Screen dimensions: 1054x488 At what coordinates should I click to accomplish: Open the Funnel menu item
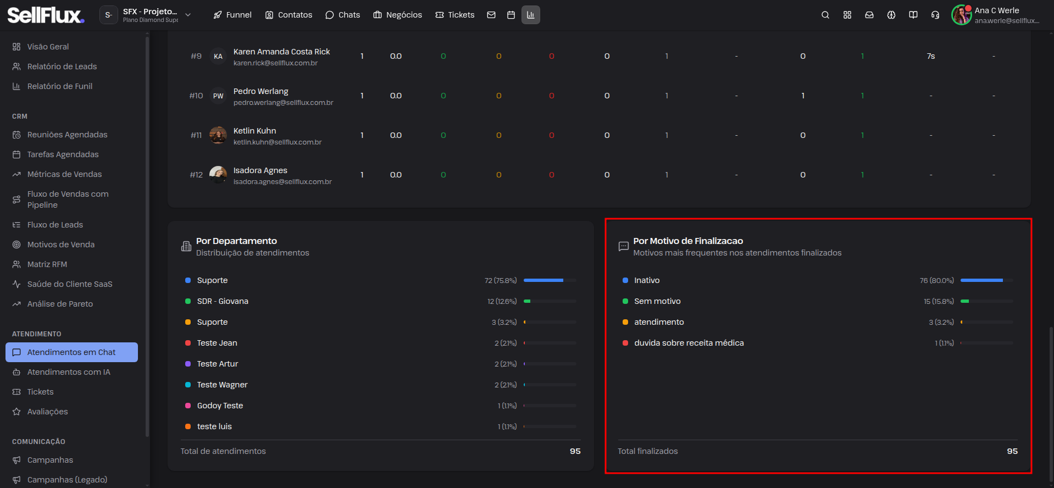tap(232, 15)
